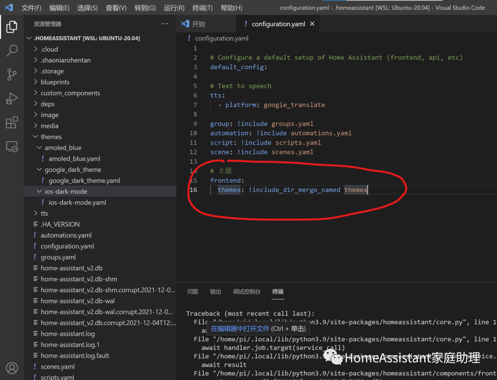
Task: Open the Explorer panel more actions ellipsis
Action: [x=165, y=24]
